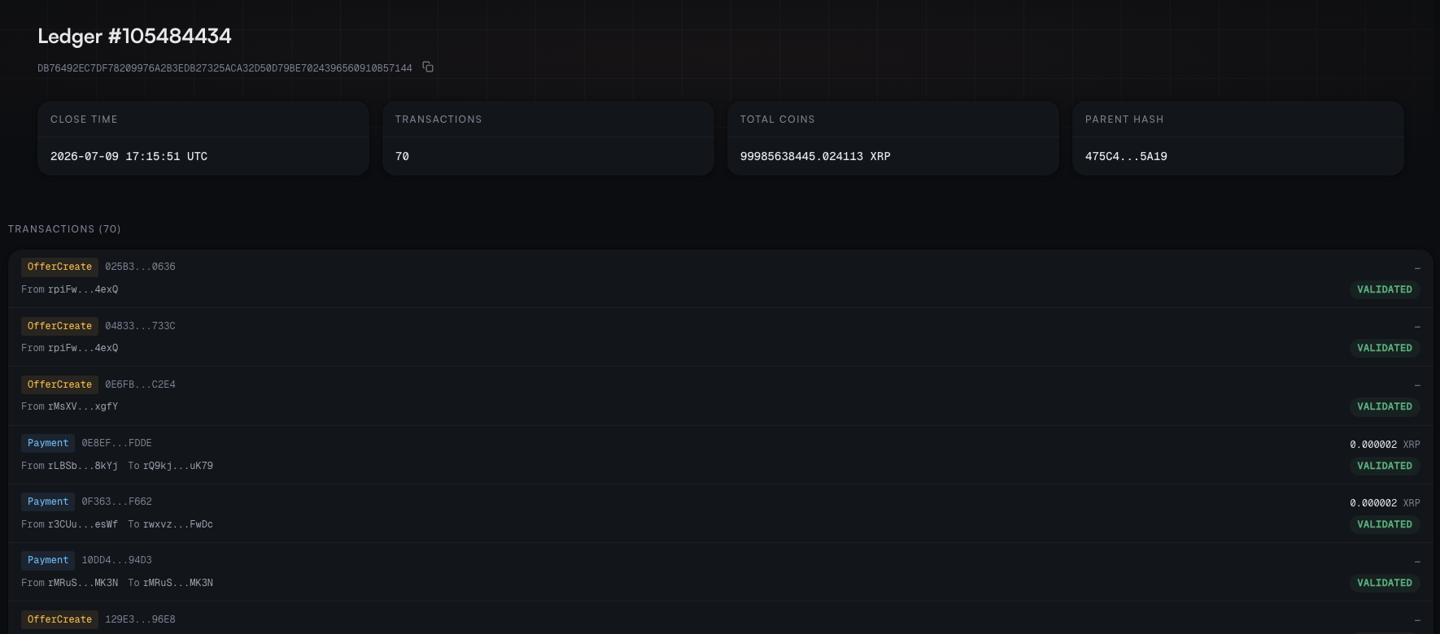Screen dimensions: 1440x634
Task: Open recipient account rQ9kj...uK79
Action: click(178, 466)
